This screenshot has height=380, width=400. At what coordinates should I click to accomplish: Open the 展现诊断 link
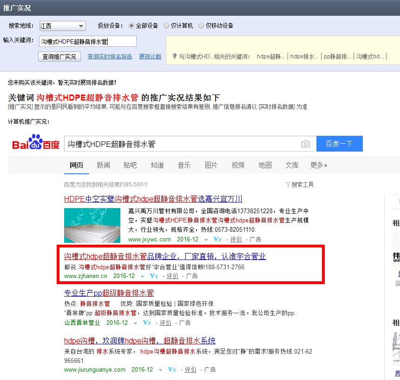[x=150, y=57]
